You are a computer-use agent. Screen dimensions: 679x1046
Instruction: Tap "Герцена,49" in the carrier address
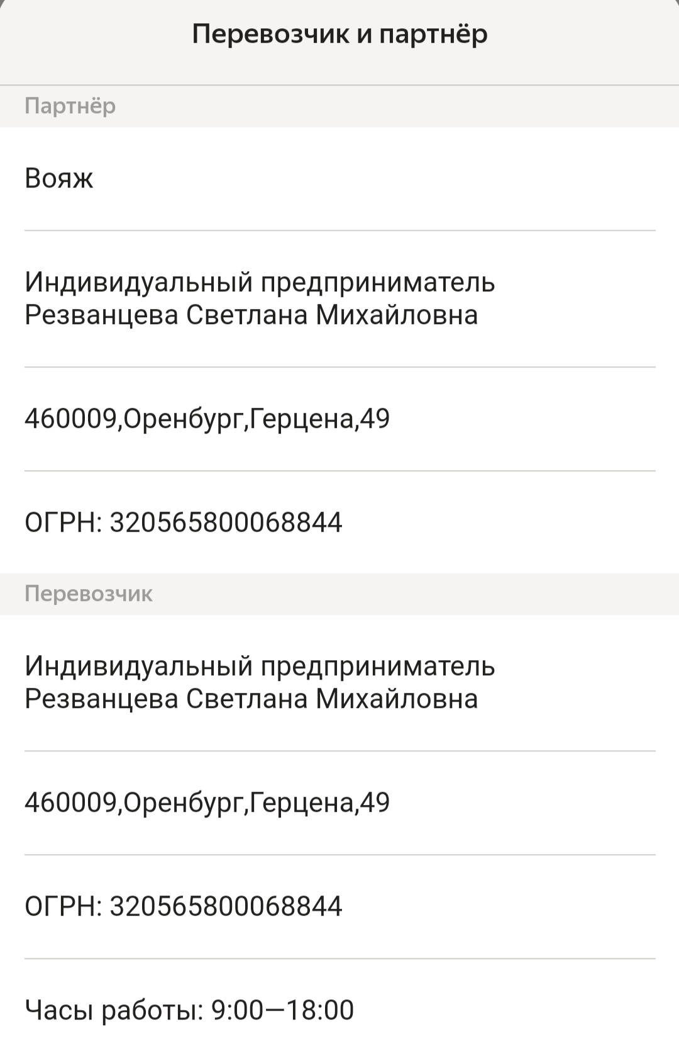[x=320, y=802]
